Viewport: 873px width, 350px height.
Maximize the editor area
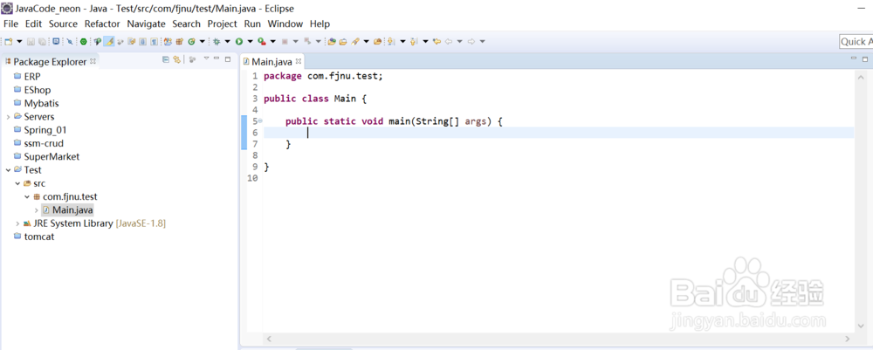866,59
